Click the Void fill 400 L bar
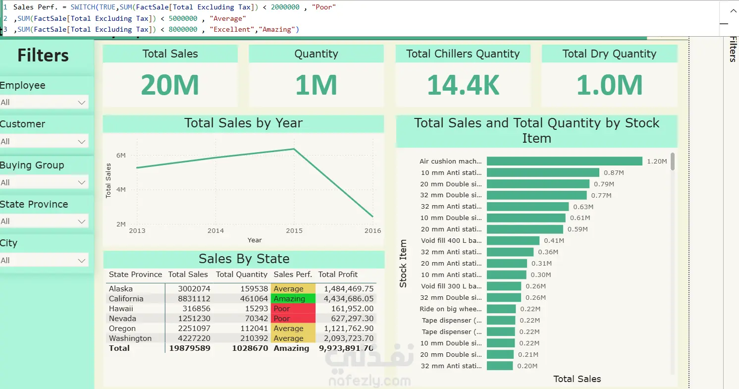739x389 pixels. click(x=513, y=240)
